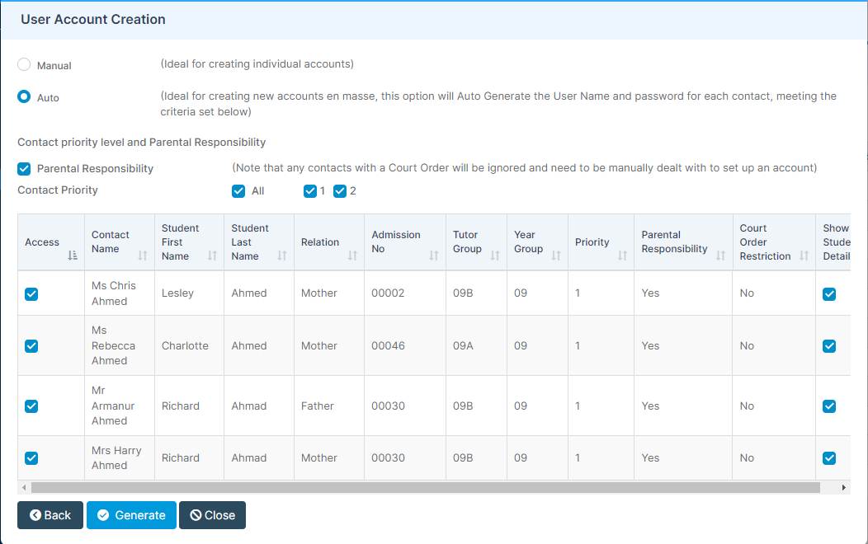
Task: Click tutor group 09A cell
Action: (476, 345)
